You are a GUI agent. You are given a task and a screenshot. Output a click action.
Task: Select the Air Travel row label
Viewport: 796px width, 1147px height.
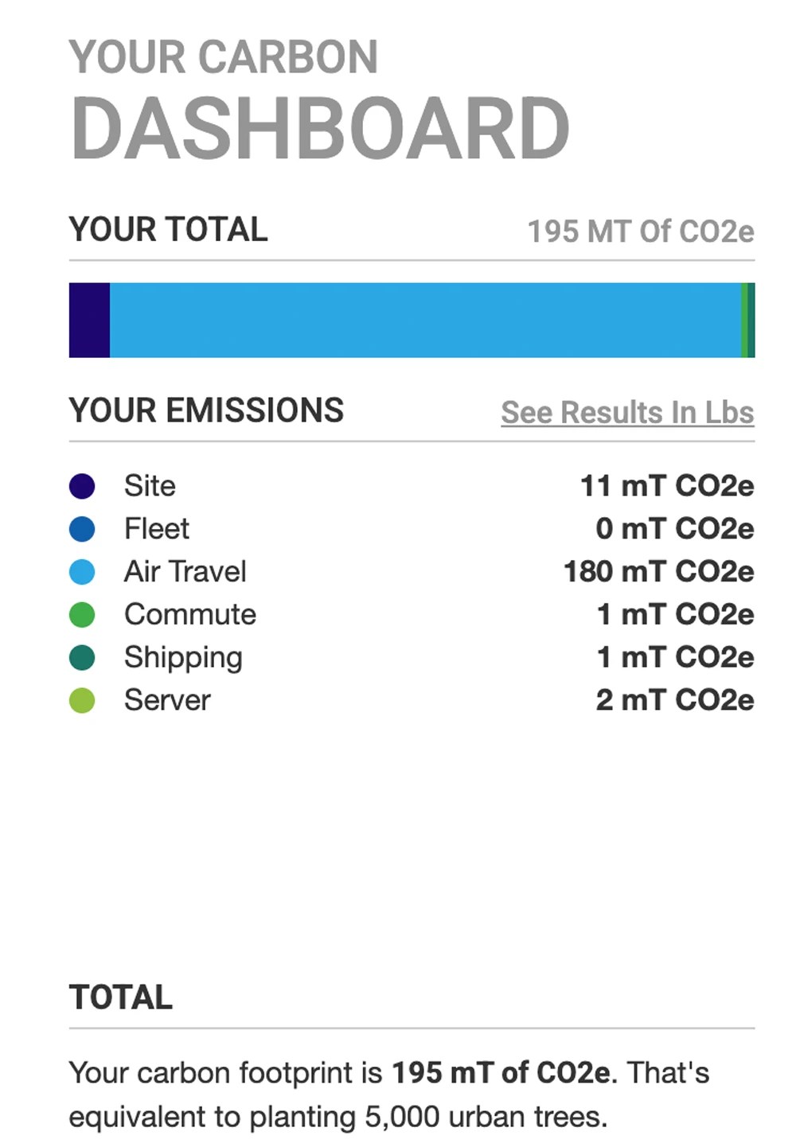tap(185, 572)
